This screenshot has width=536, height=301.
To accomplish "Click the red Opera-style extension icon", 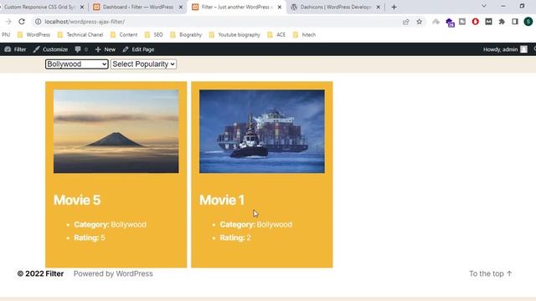I will point(475,22).
